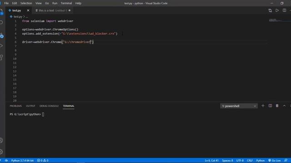Open the Edit menu
The height and width of the screenshot is (163, 291).
pyautogui.click(x=14, y=3)
